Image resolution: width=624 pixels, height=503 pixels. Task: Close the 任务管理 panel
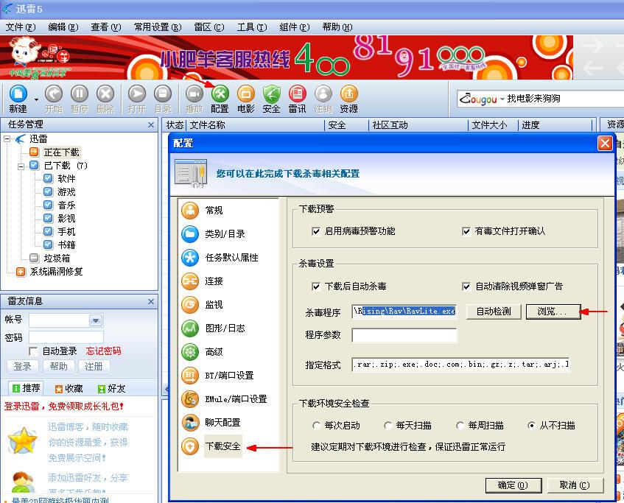[151, 125]
